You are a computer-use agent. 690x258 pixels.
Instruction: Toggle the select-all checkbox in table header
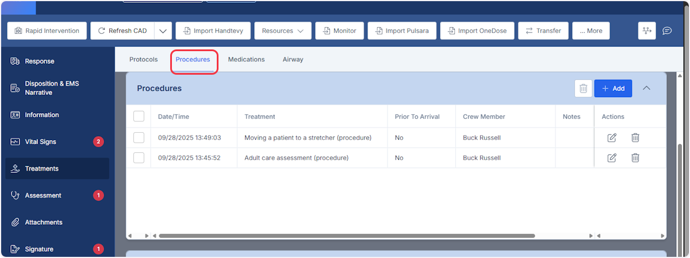point(139,117)
